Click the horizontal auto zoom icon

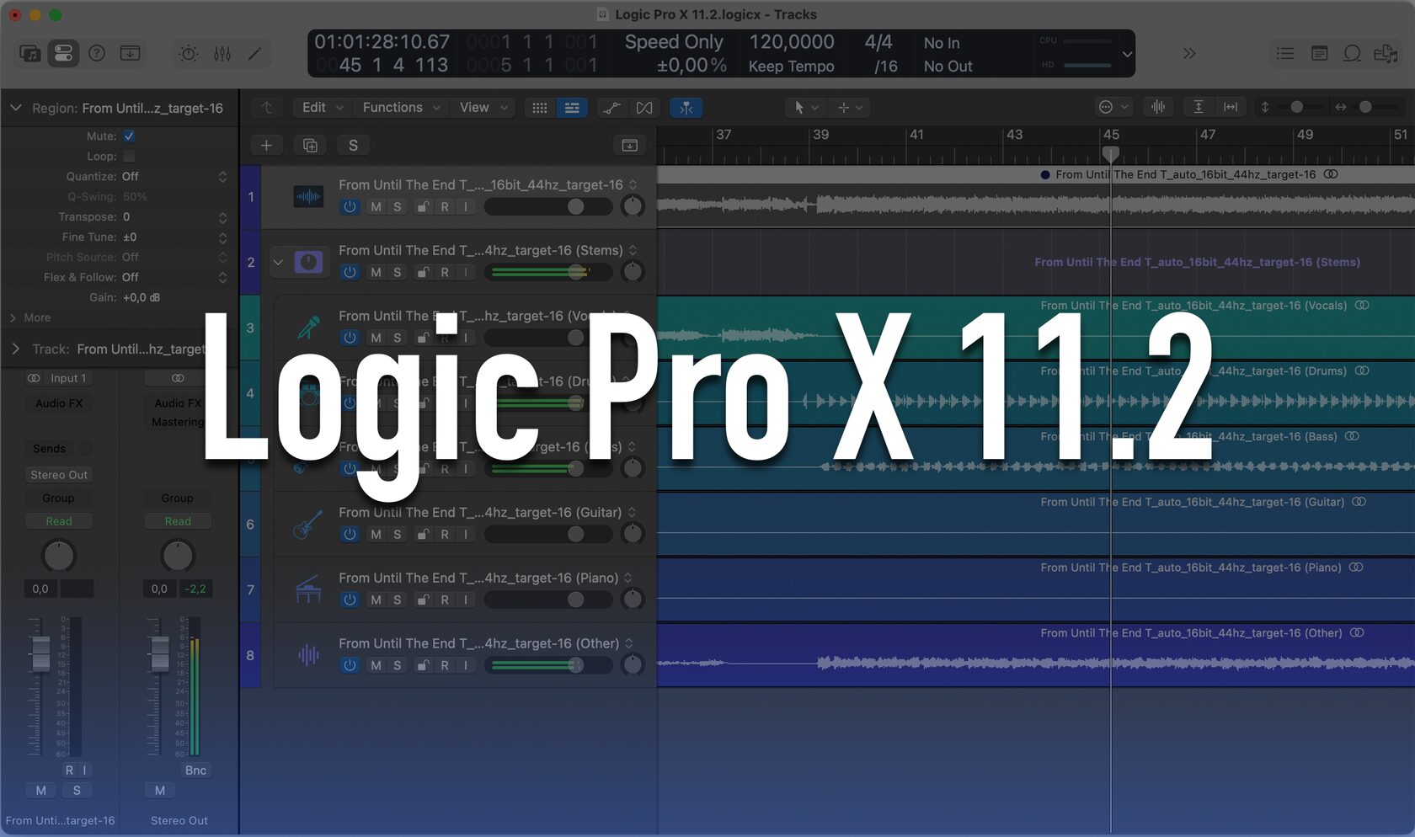pyautogui.click(x=1231, y=107)
